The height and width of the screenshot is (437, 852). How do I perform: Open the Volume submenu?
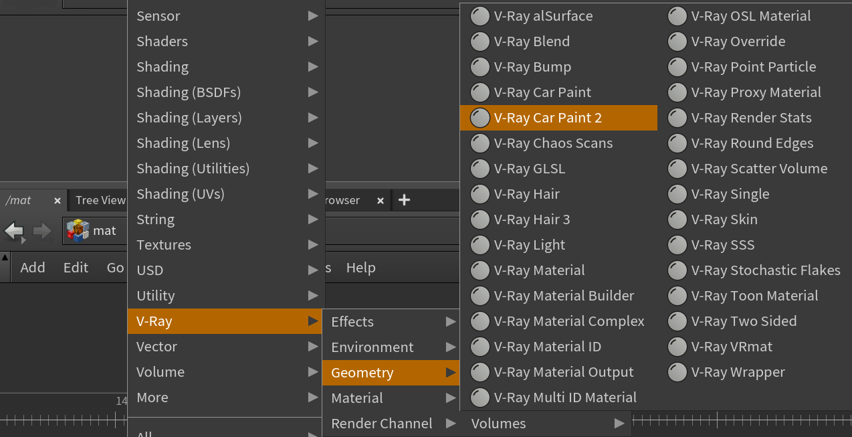coord(226,372)
